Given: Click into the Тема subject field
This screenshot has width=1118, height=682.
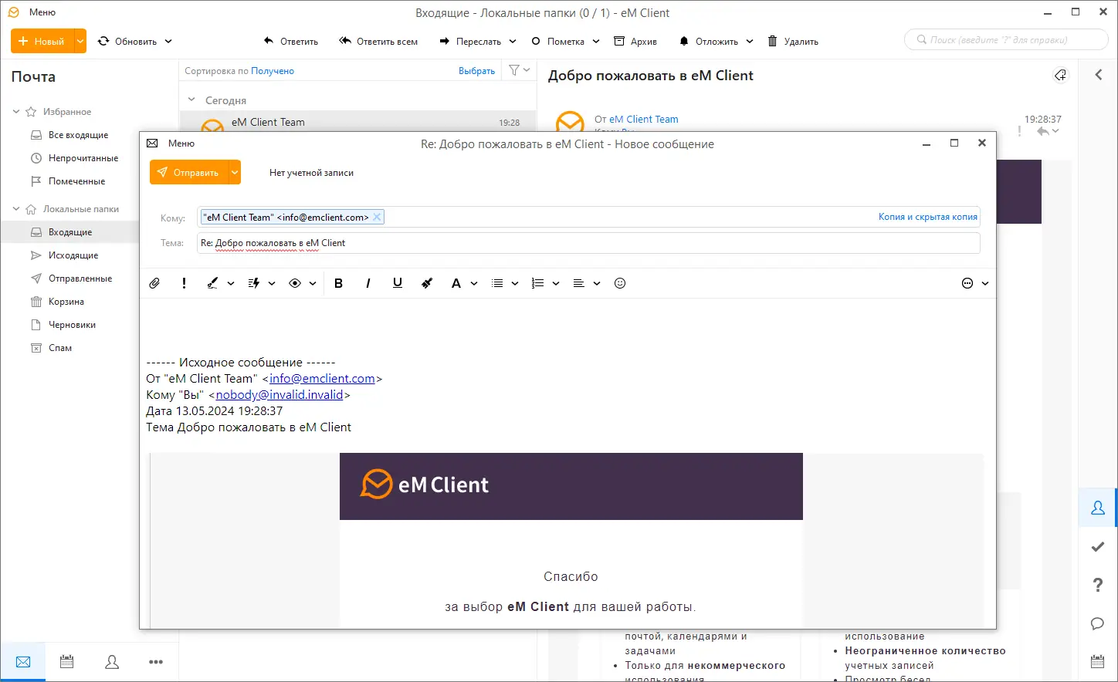Looking at the screenshot, I should [588, 243].
